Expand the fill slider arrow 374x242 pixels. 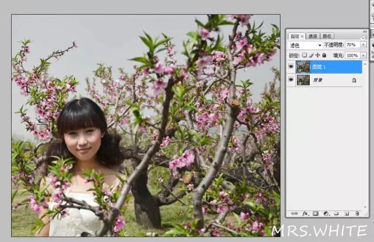(x=363, y=55)
